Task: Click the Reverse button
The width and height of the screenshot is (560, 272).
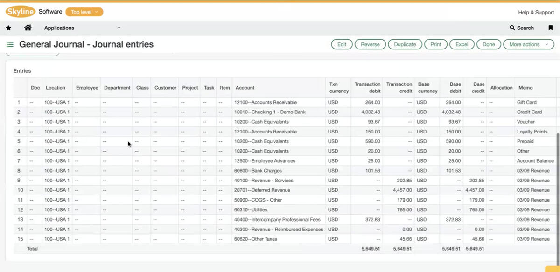Action: tap(370, 44)
